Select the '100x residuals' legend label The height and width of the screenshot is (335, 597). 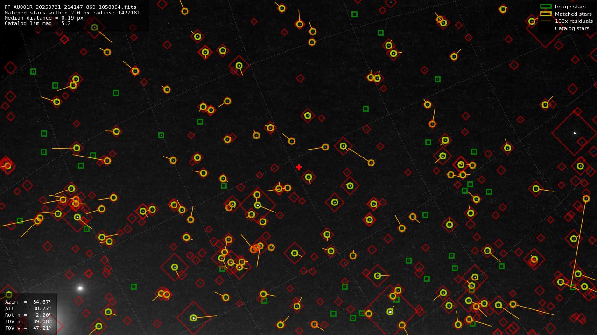(x=574, y=21)
